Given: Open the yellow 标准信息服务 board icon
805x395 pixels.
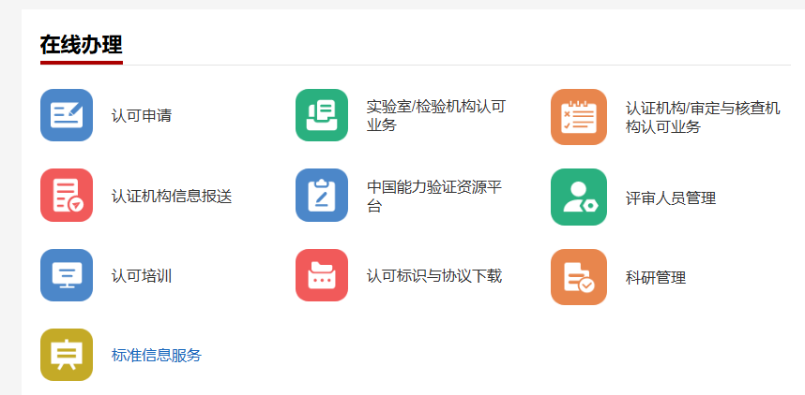Looking at the screenshot, I should click(67, 355).
